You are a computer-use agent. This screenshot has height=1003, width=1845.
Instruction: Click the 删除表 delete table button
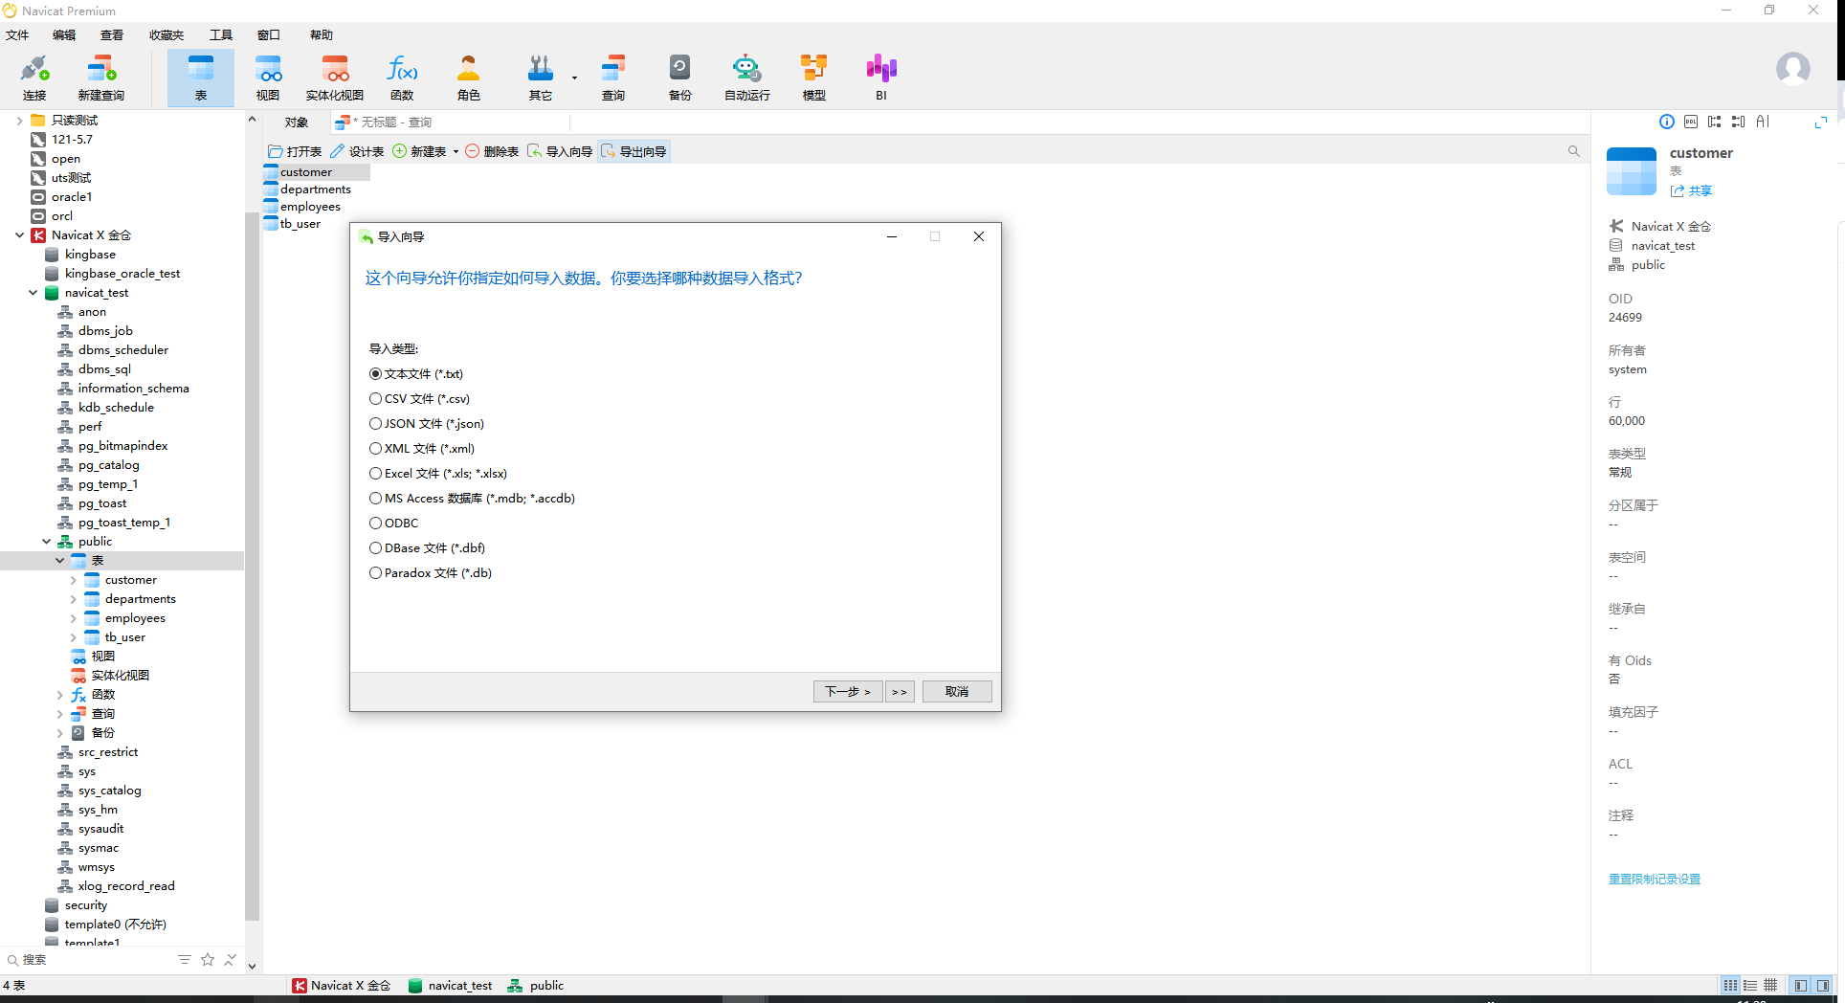click(x=492, y=151)
